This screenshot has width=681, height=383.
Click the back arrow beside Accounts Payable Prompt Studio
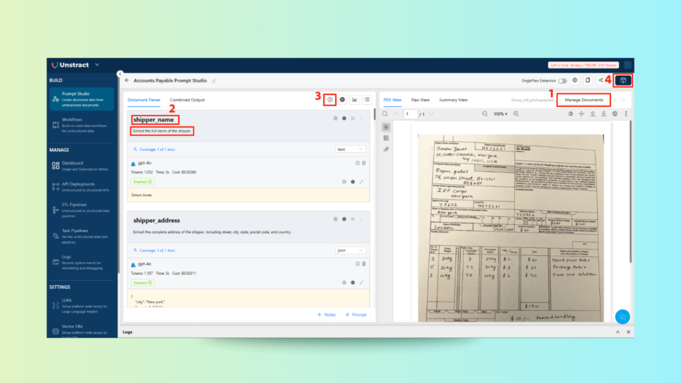pyautogui.click(x=127, y=80)
